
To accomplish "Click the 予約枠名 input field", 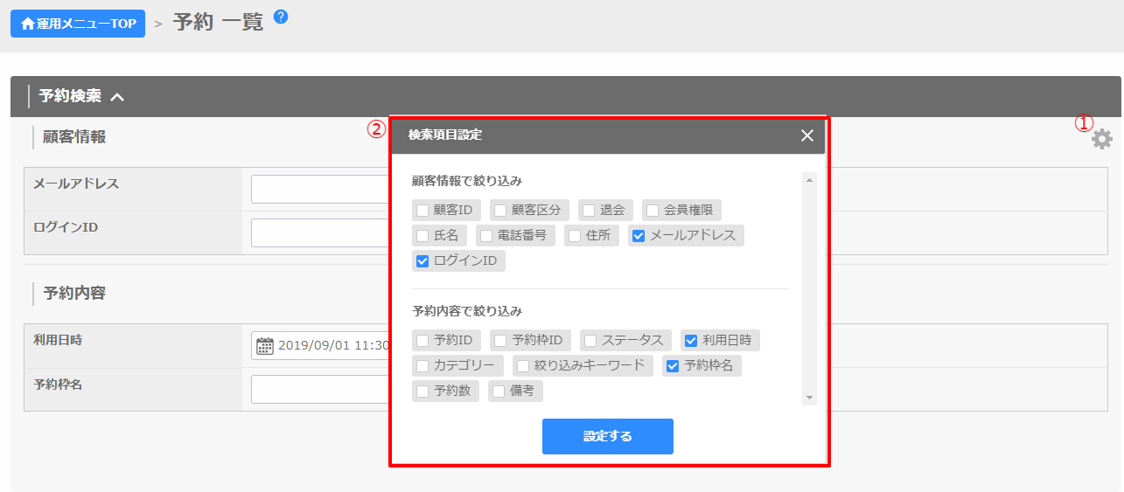I will (x=319, y=389).
